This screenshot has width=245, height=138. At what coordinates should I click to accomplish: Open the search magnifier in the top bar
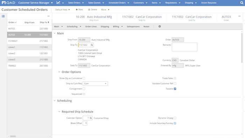click(241, 3)
